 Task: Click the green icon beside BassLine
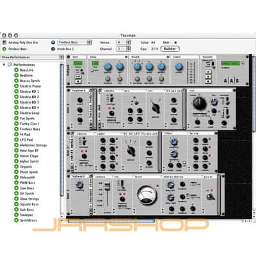coord(16,70)
